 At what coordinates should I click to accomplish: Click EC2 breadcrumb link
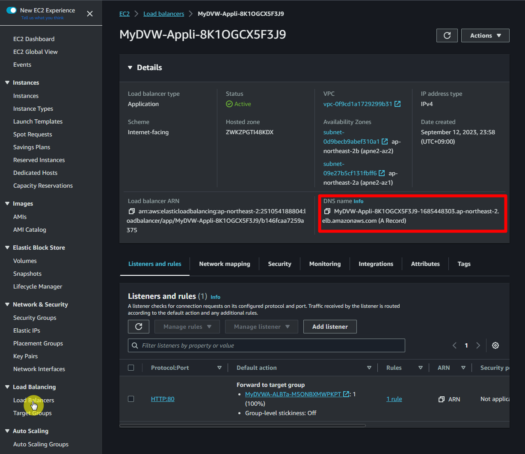click(125, 14)
